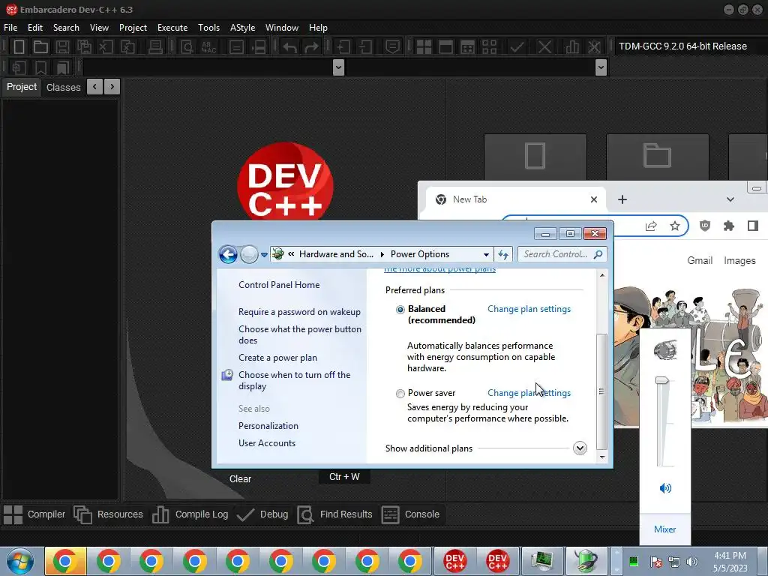Image resolution: width=768 pixels, height=576 pixels.
Task: Click refresh button beside Power Options address bar
Action: (503, 254)
